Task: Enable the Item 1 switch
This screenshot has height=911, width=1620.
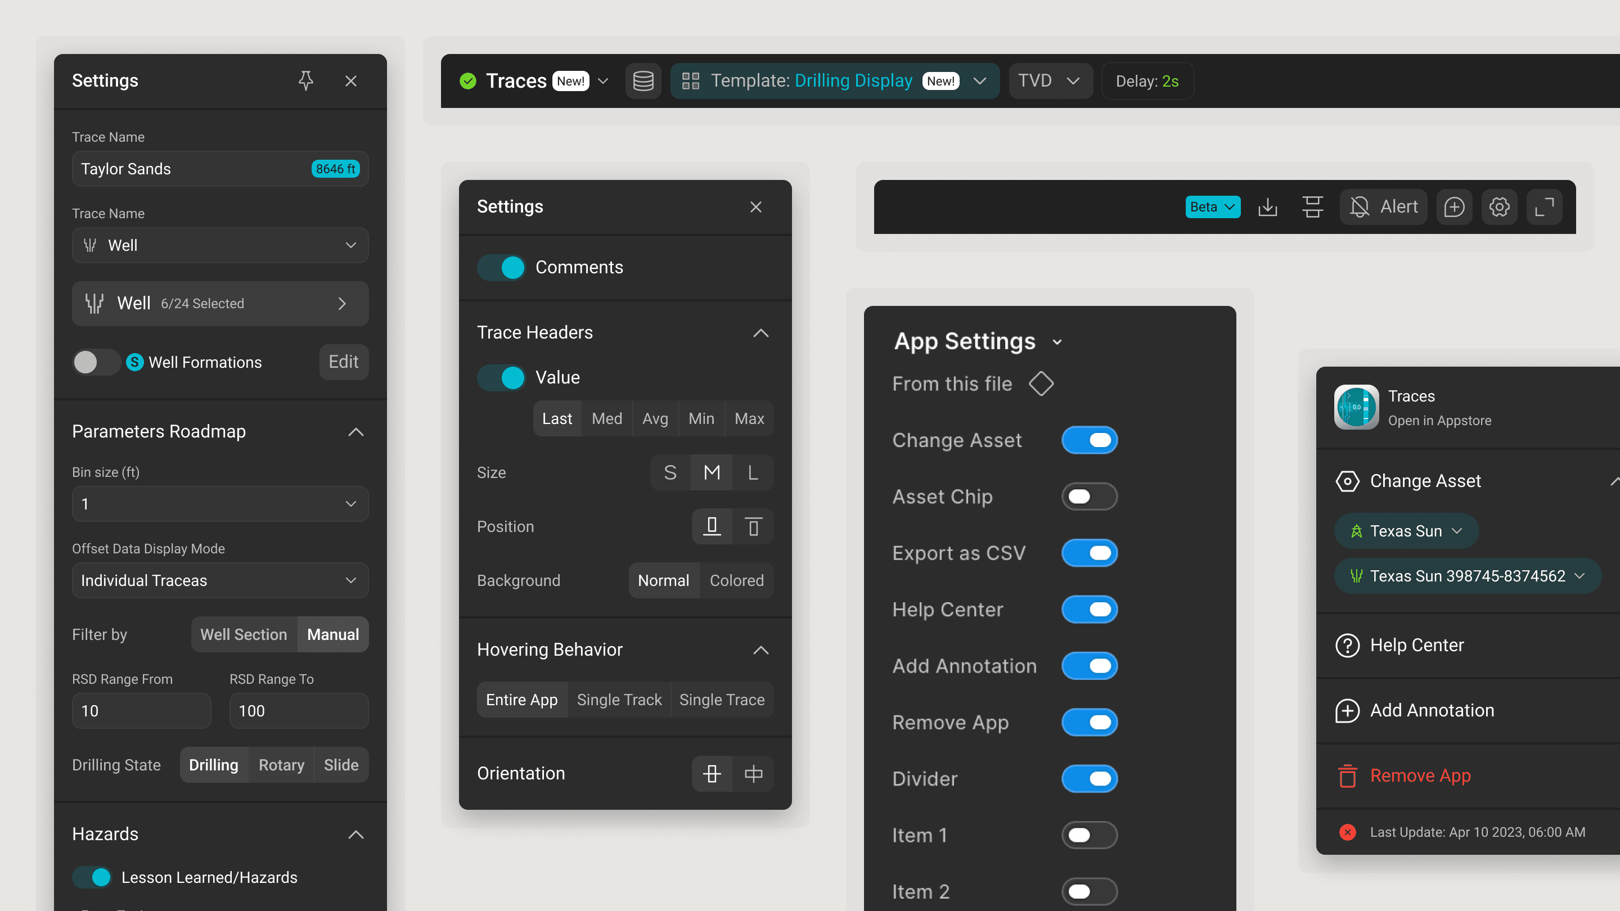Action: click(x=1089, y=835)
